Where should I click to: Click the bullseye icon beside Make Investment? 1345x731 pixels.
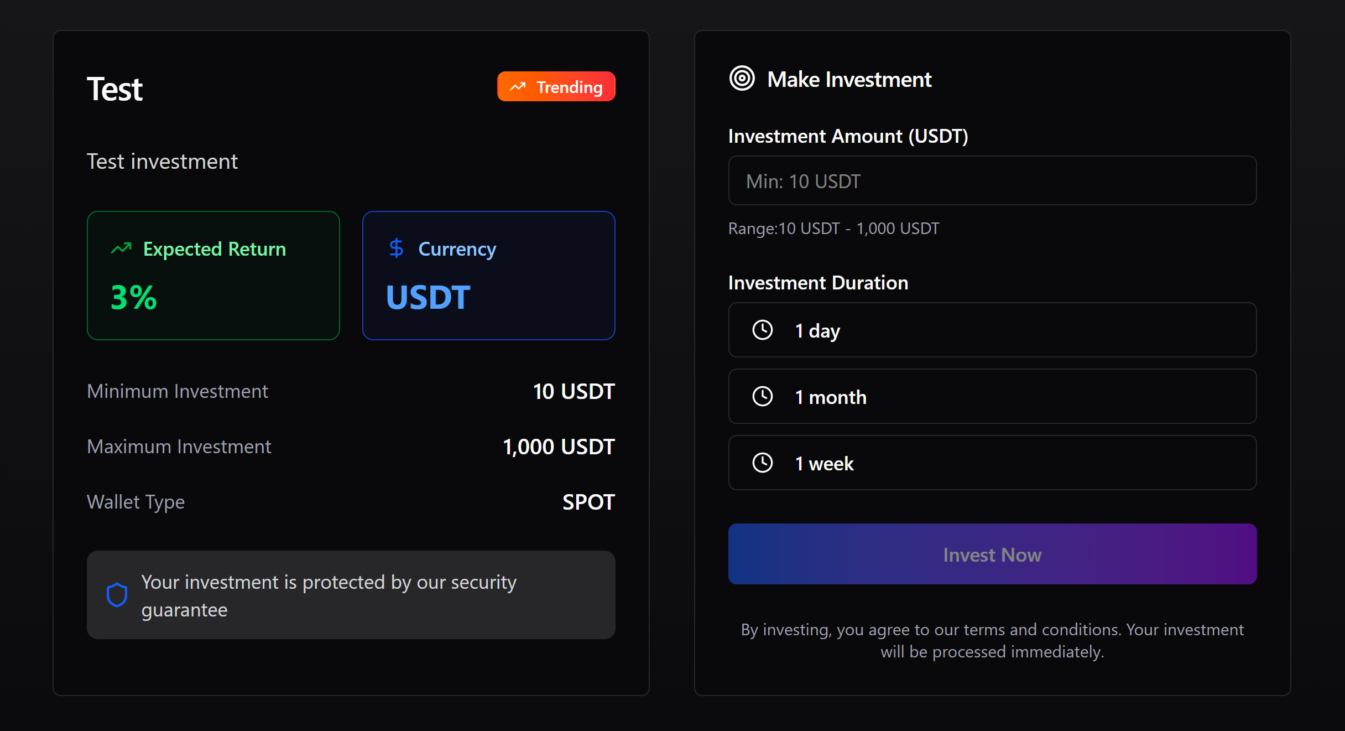[x=742, y=79]
